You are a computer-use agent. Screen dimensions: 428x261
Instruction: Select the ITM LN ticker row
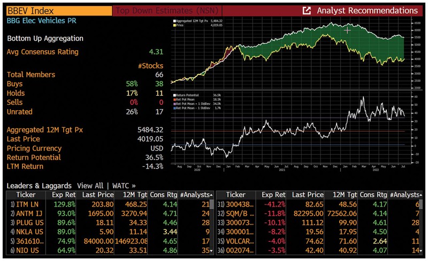tap(108, 204)
